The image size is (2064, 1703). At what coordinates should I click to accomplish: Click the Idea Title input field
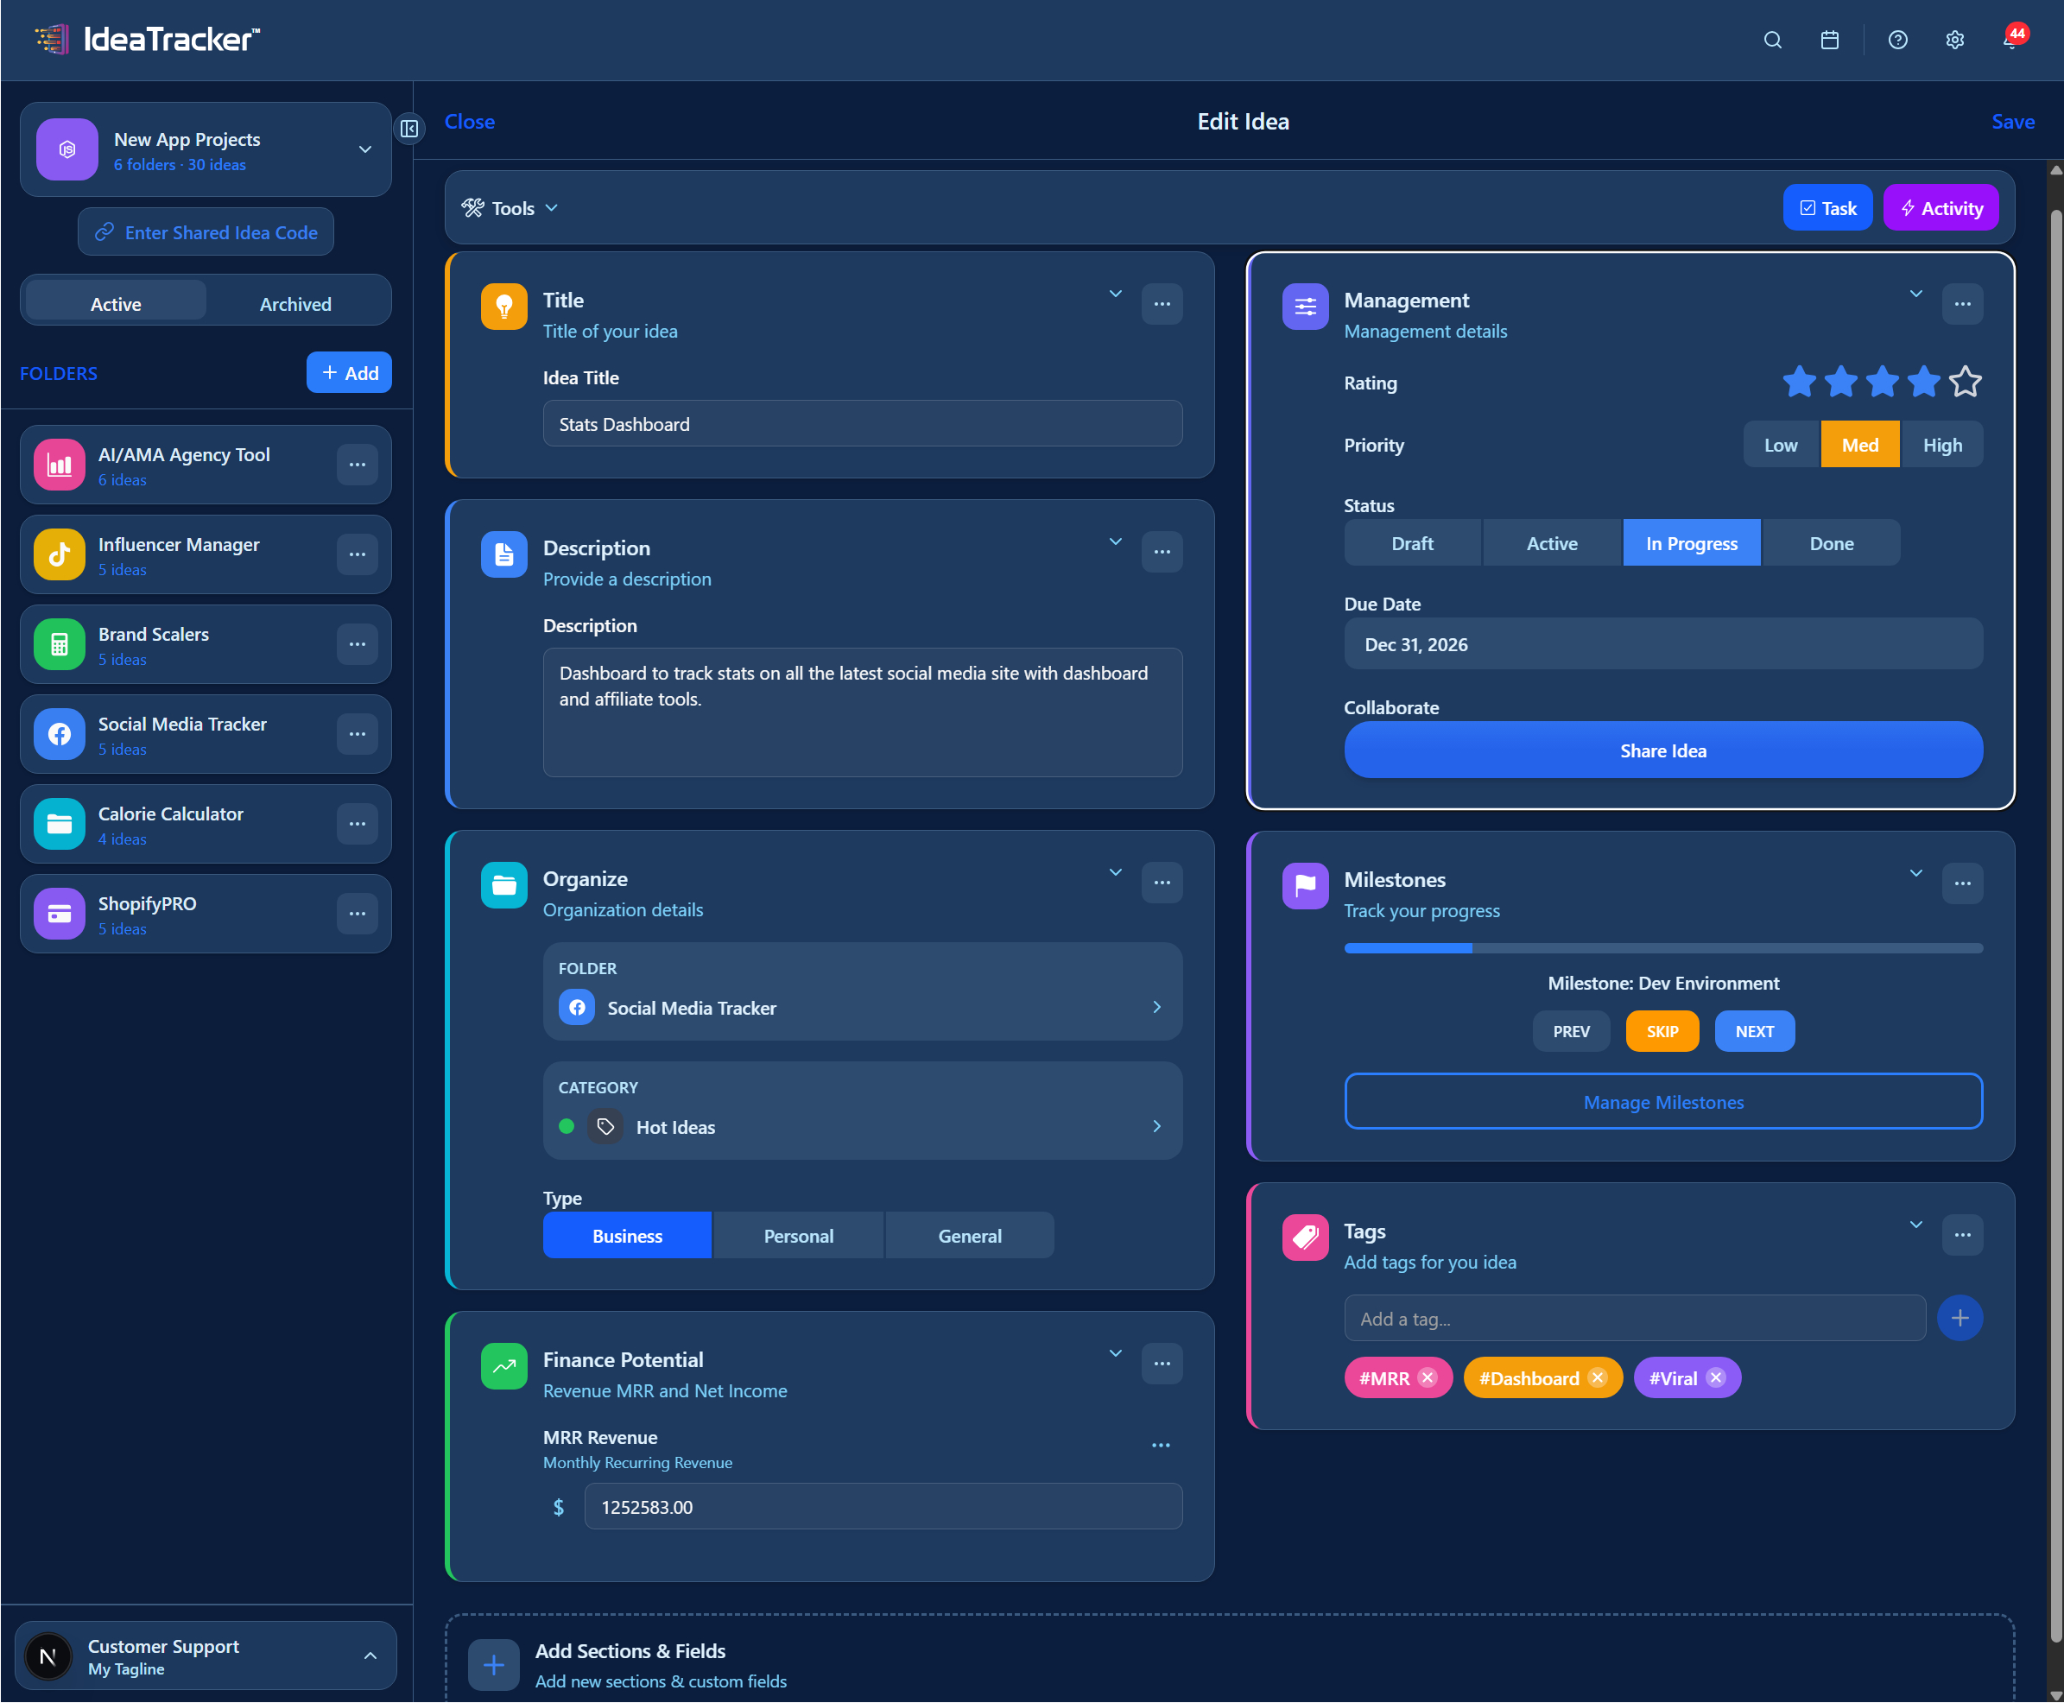[x=862, y=423]
